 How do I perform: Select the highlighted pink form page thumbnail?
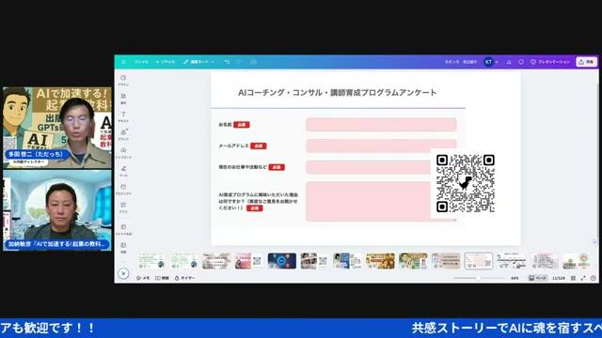pyautogui.click(x=479, y=261)
